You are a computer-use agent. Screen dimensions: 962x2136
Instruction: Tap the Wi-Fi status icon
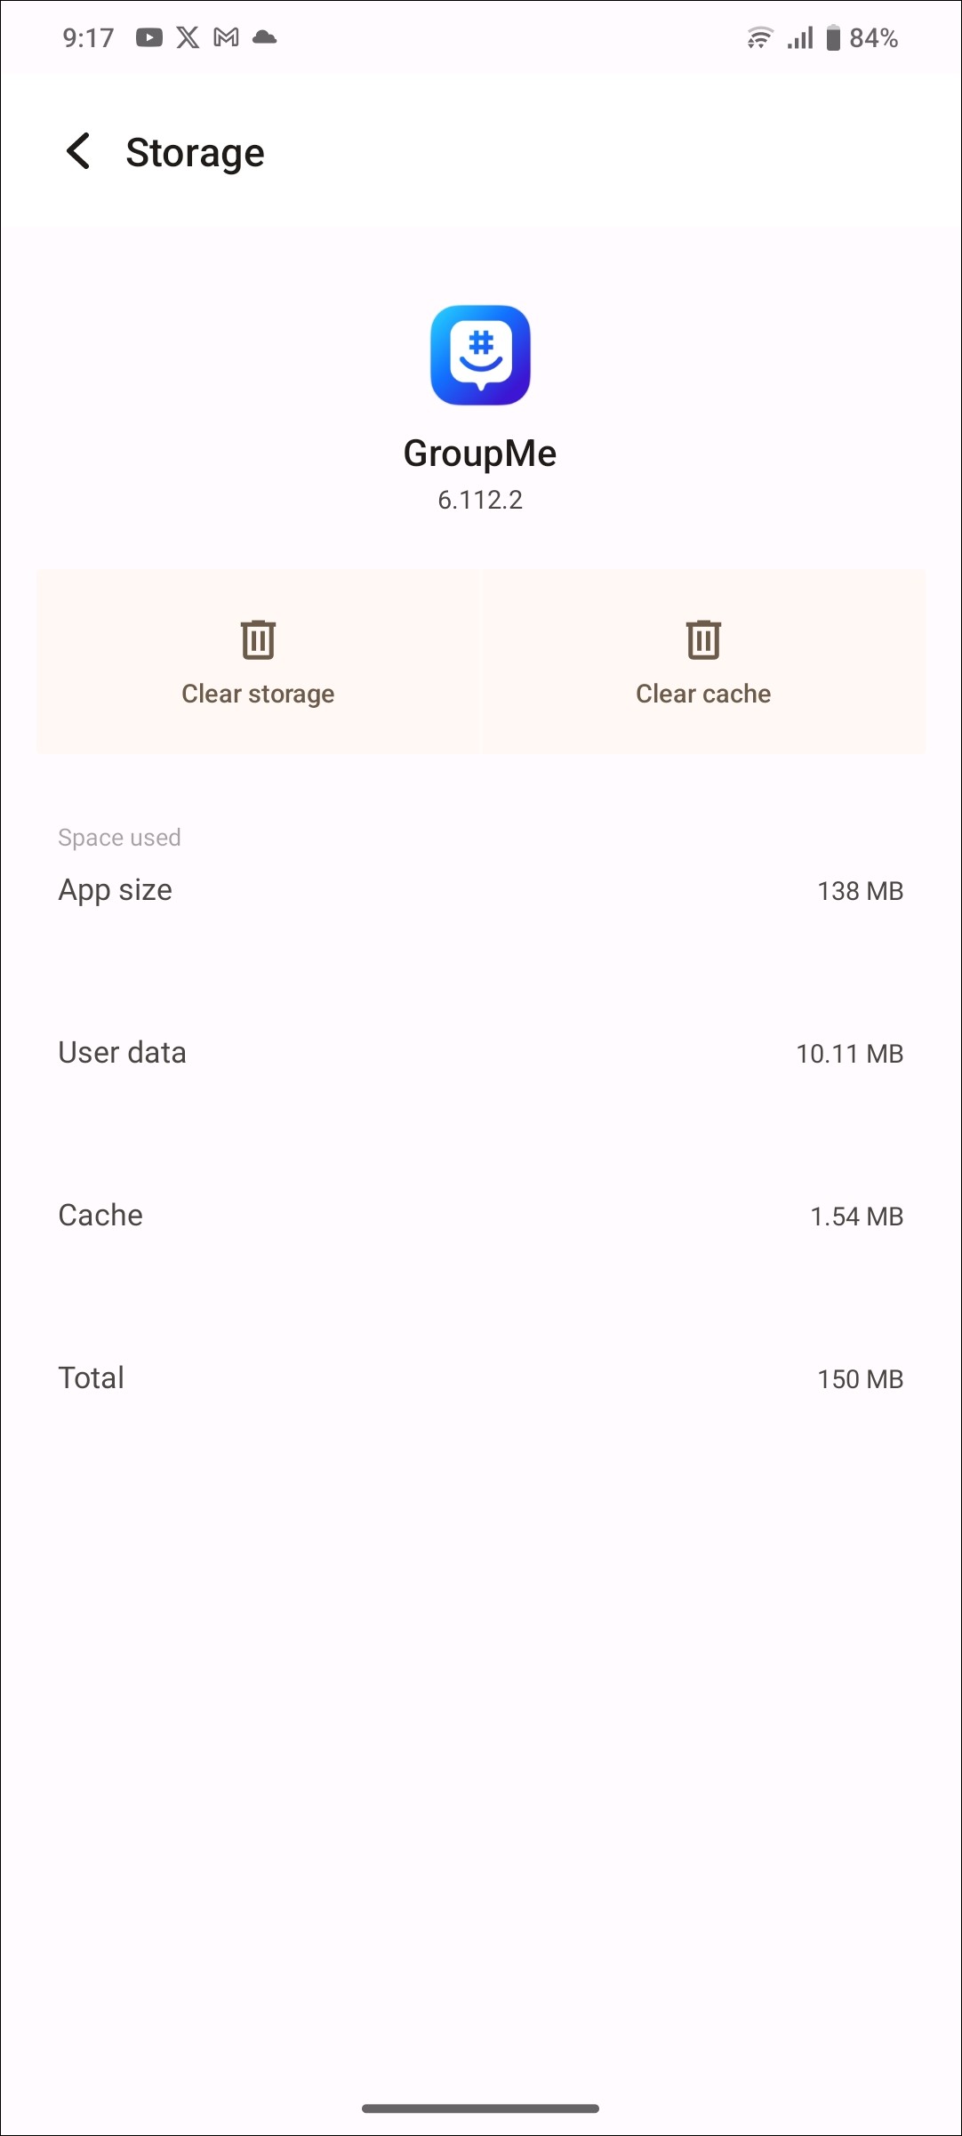tap(759, 37)
